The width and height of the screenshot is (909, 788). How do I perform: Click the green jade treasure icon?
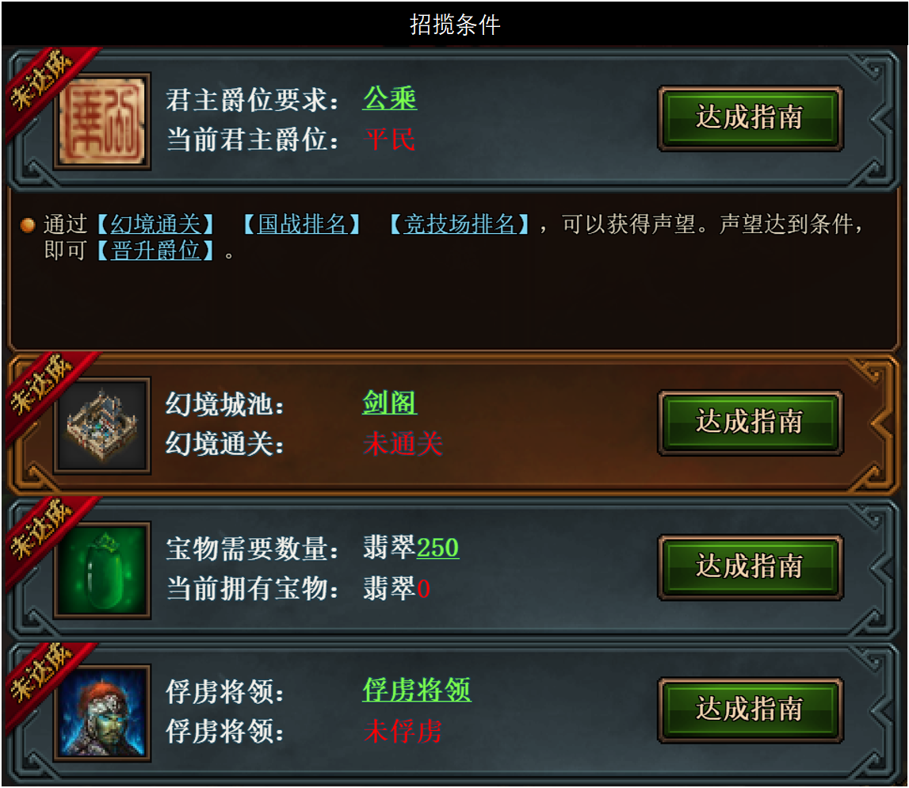pos(102,570)
